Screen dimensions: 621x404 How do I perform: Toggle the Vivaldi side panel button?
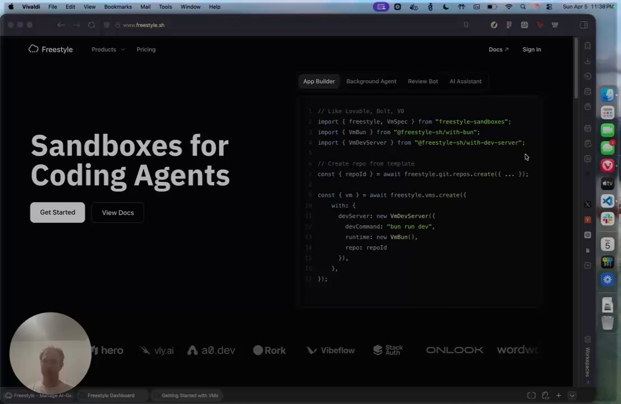point(584,25)
